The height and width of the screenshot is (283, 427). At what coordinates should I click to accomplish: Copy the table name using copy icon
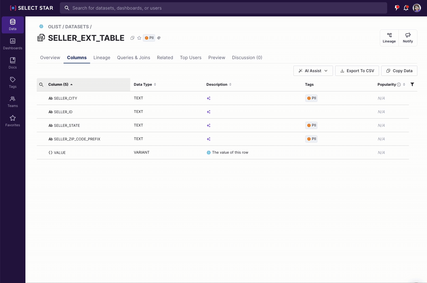coord(132,38)
